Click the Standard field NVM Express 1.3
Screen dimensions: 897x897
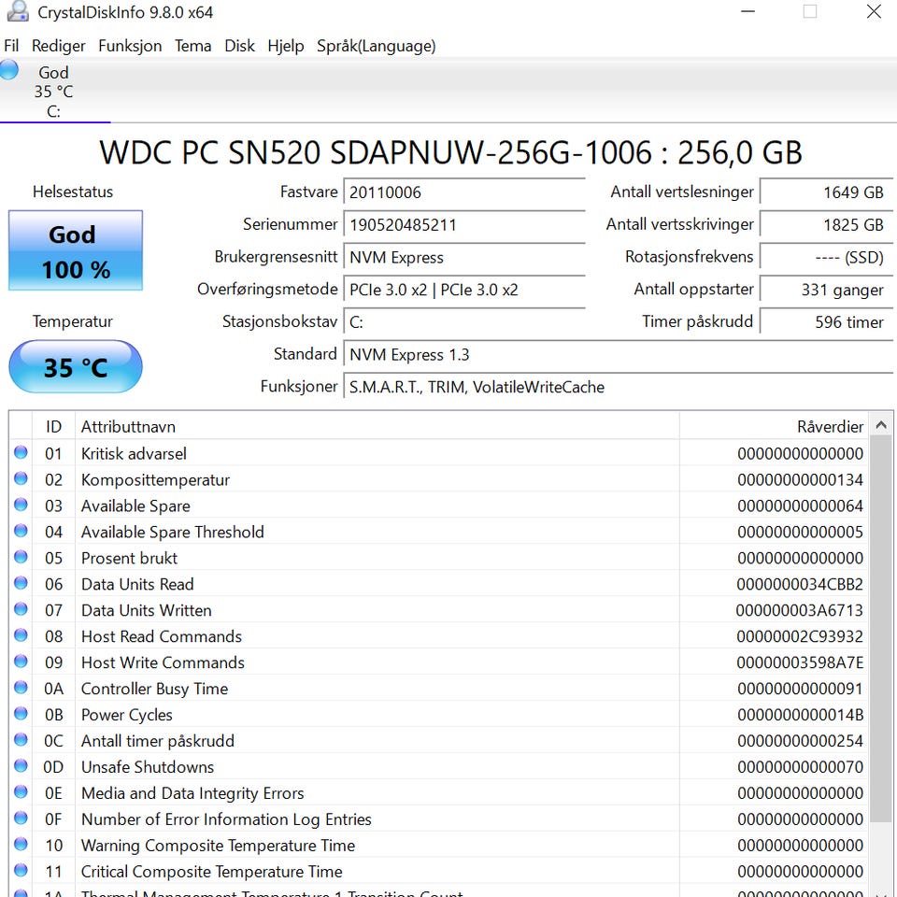coord(618,355)
